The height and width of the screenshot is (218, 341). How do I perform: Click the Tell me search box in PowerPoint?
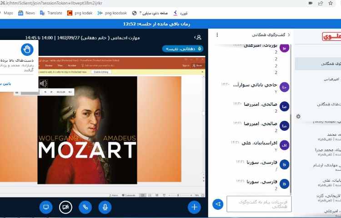click(x=98, y=65)
